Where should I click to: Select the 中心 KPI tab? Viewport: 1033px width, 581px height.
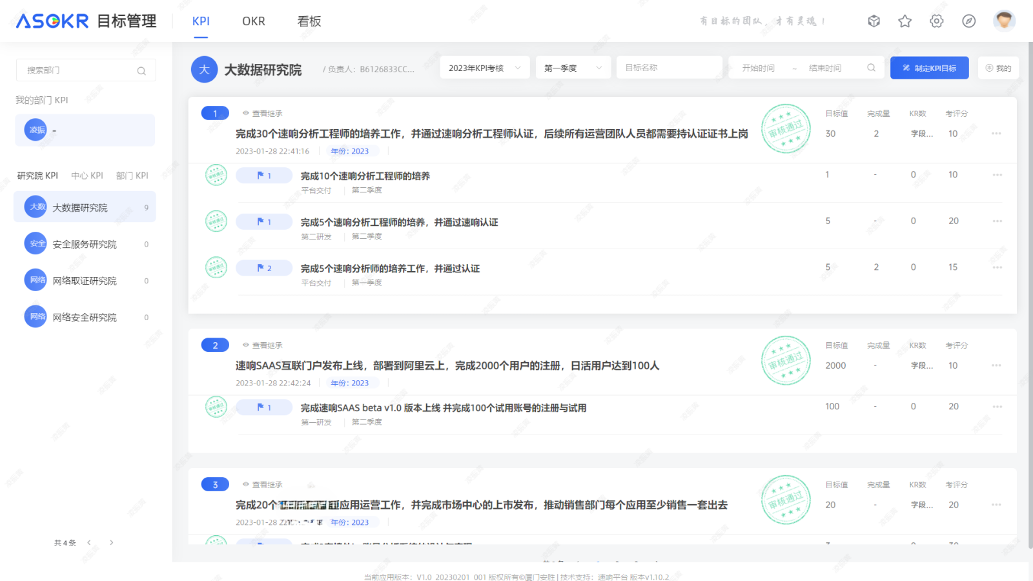tap(87, 176)
